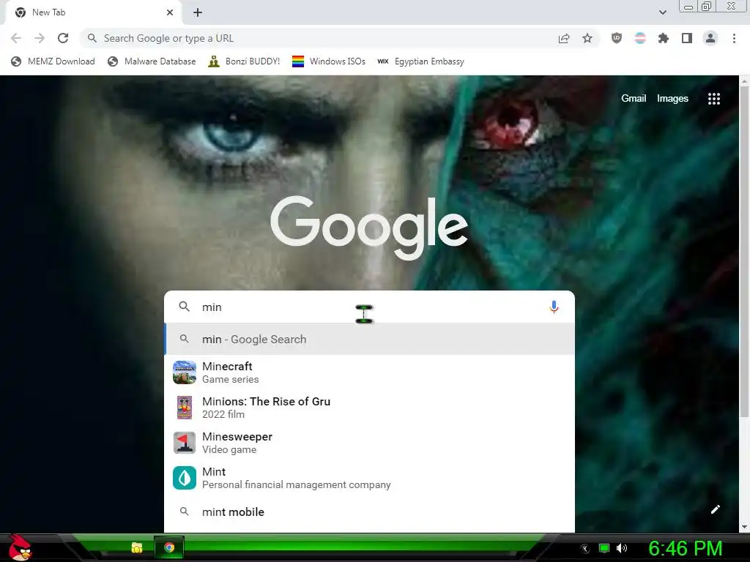Screen dimensions: 750x562
Task: Select Minions: The Rise of Gru suggestion
Action: tap(369, 408)
